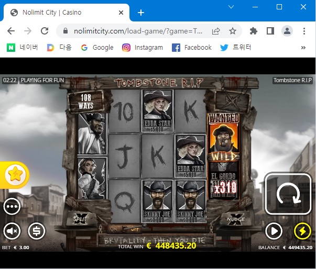Show more bookmarks chevron
Image resolution: width=316 pixels, height=269 pixels.
coord(303,48)
